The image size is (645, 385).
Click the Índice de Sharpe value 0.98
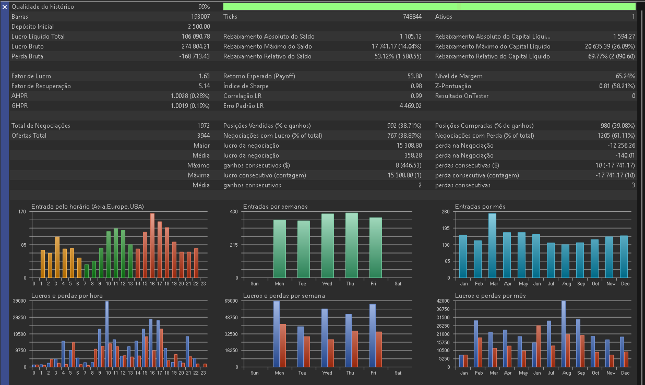[x=416, y=86]
